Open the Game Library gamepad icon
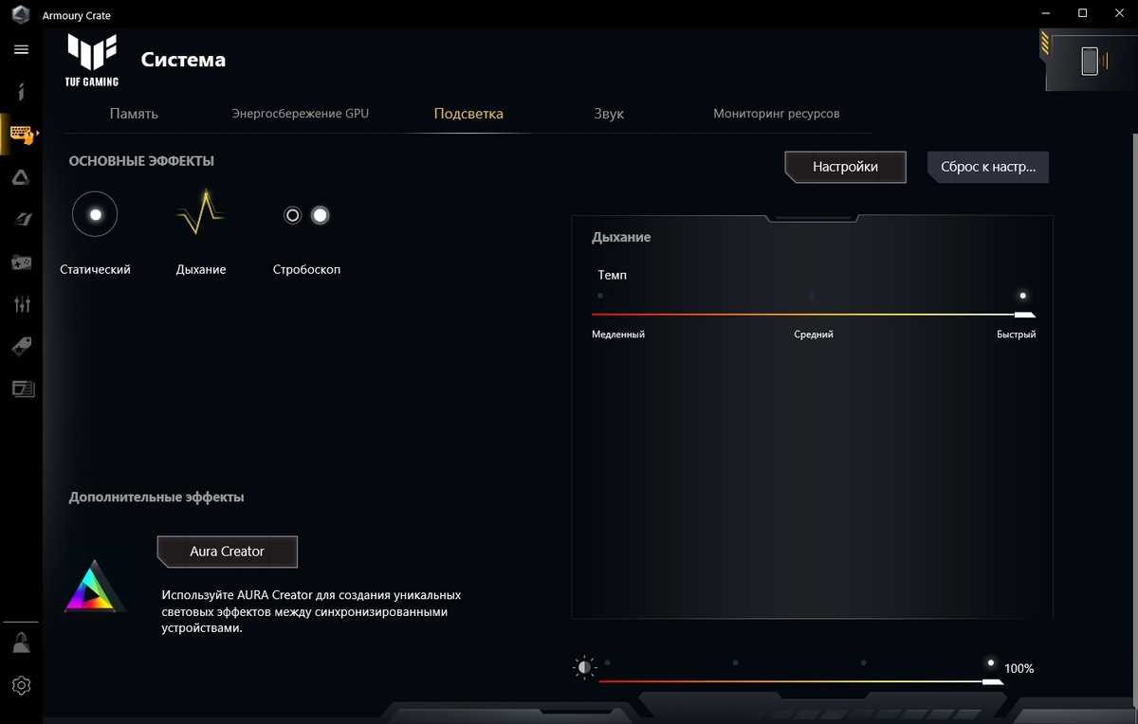 point(21,262)
